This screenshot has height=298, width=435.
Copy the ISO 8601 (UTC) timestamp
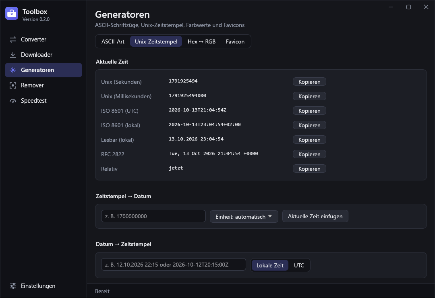(x=309, y=111)
